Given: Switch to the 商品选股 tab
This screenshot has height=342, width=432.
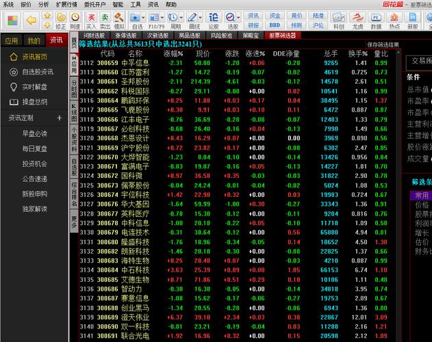Looking at the screenshot, I should [x=190, y=36].
